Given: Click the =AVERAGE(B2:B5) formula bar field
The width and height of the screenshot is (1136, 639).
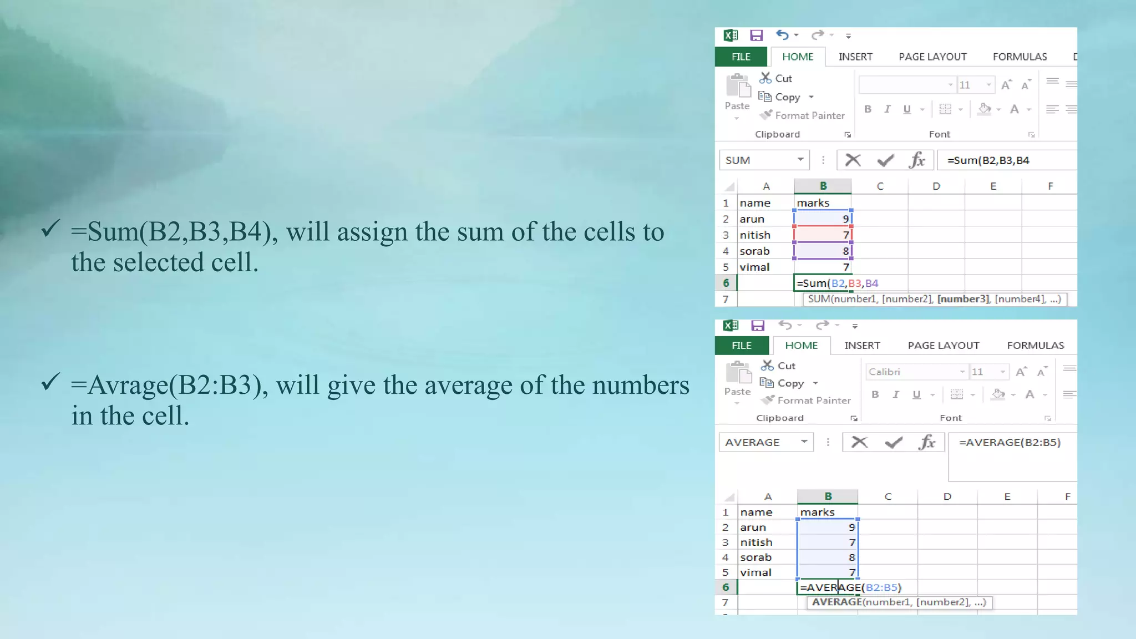Looking at the screenshot, I should (x=1012, y=457).
